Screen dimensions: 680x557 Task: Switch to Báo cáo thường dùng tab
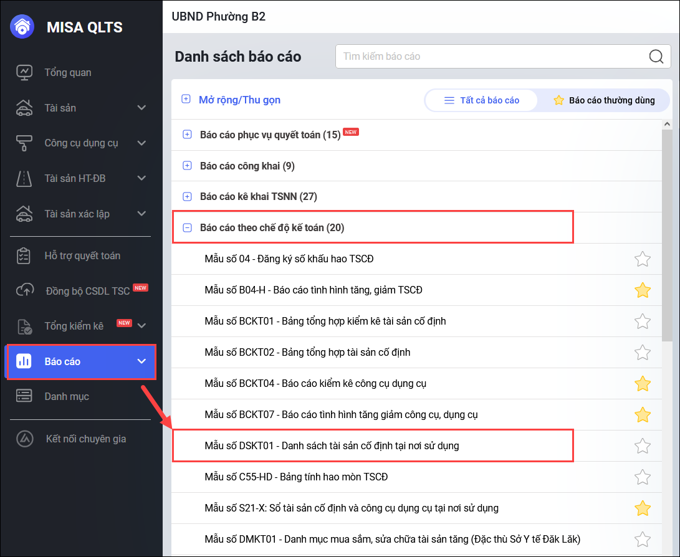coord(604,100)
